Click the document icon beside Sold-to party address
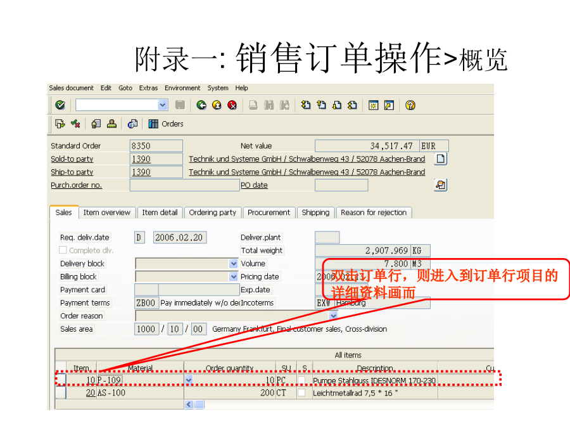The image size is (570, 428). coord(441,159)
